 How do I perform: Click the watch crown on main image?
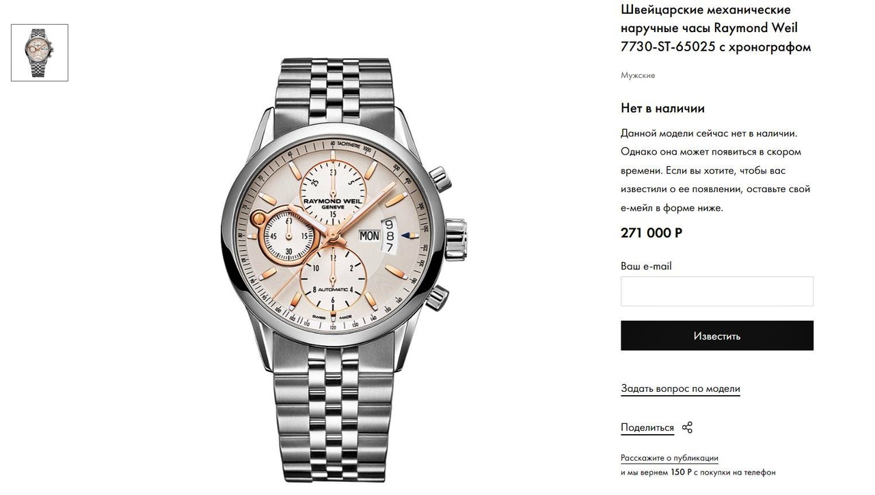(x=456, y=238)
